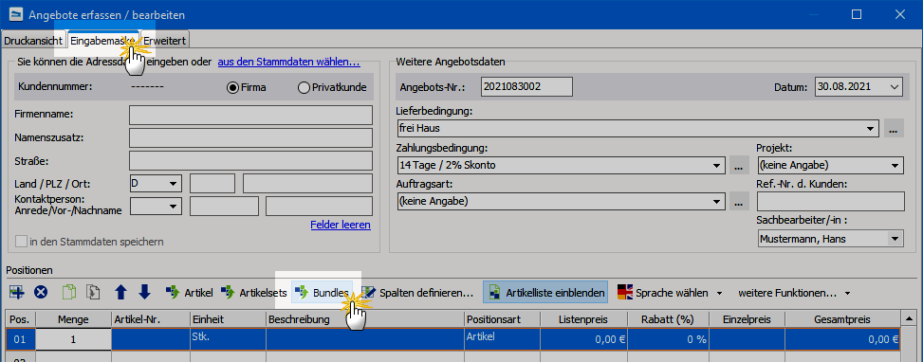This screenshot has height=362, width=923.
Task: Follow aus den Stammdaten wählen link
Action: click(x=289, y=62)
